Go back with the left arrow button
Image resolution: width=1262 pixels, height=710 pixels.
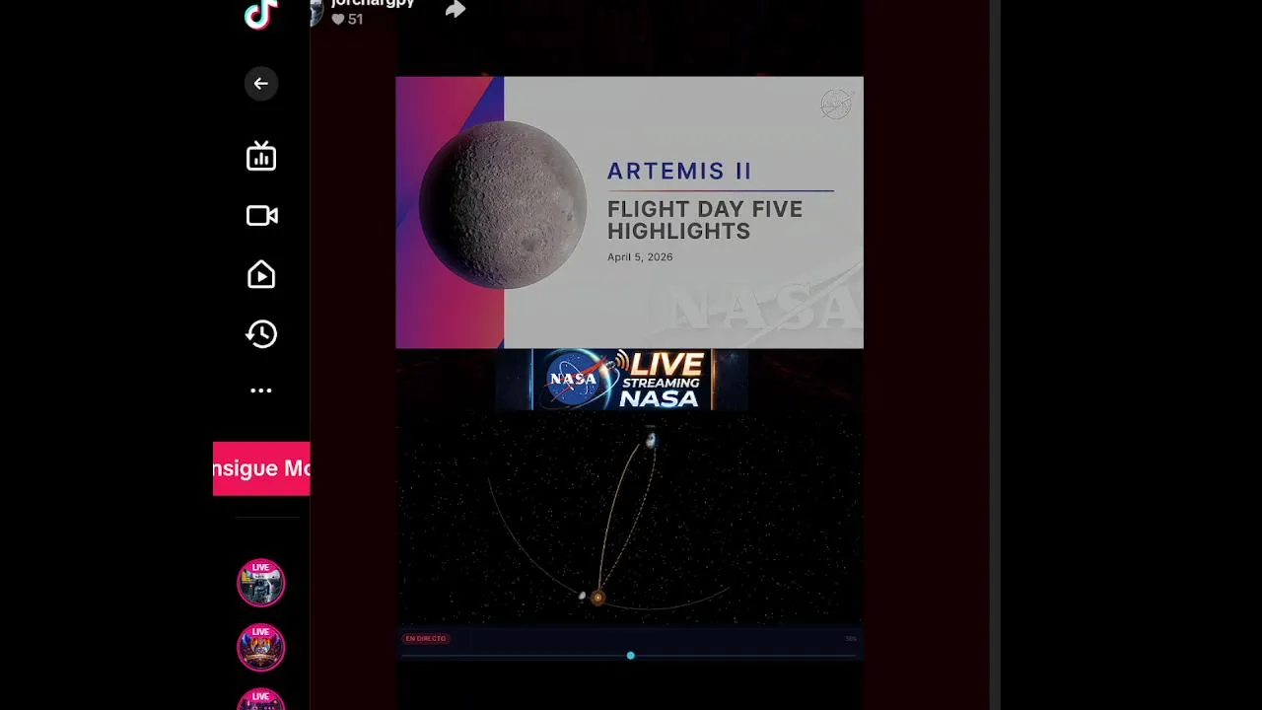point(261,84)
